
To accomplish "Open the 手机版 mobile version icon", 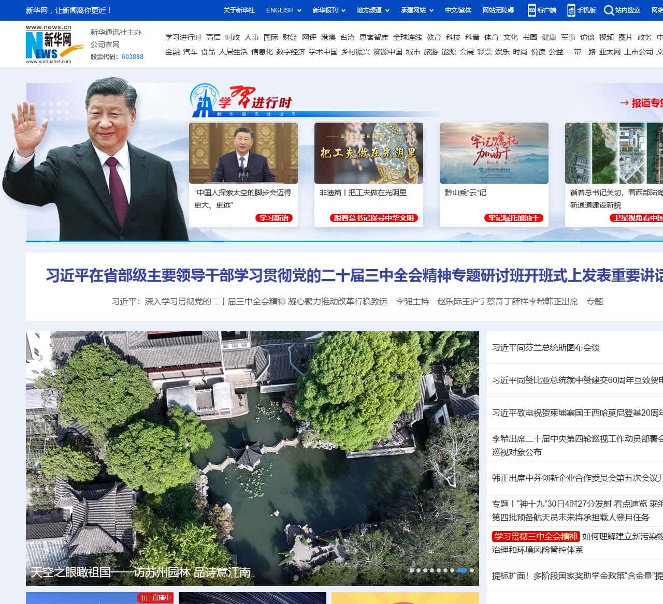I will coord(571,10).
